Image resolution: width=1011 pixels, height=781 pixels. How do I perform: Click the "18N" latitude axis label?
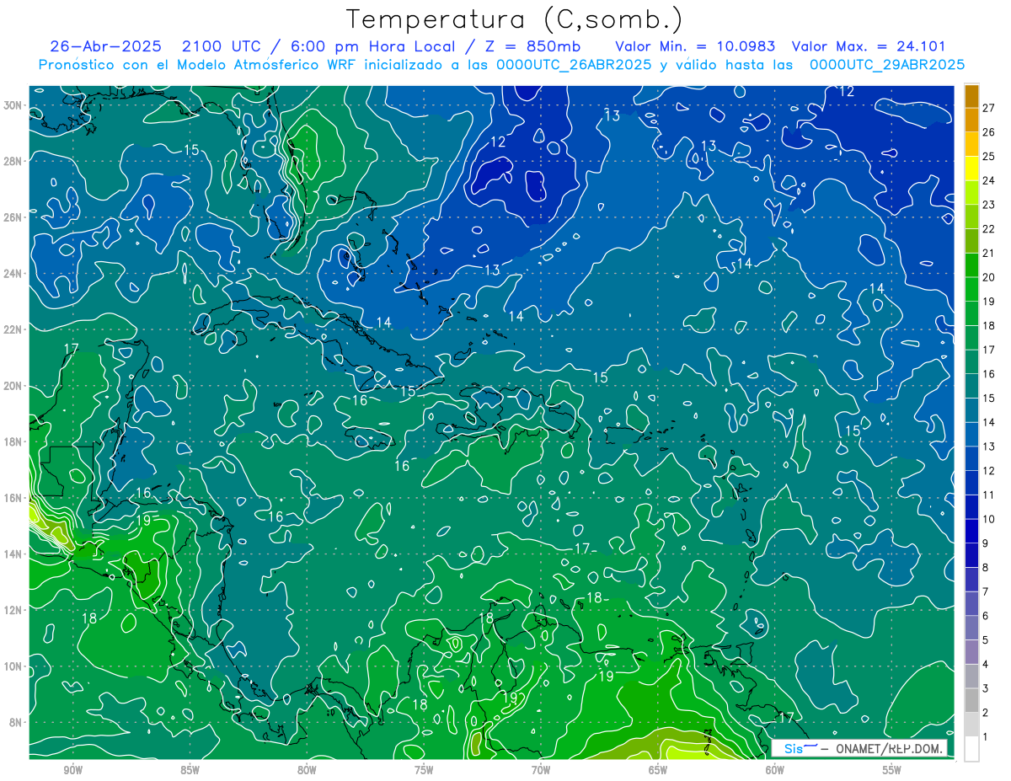[13, 441]
